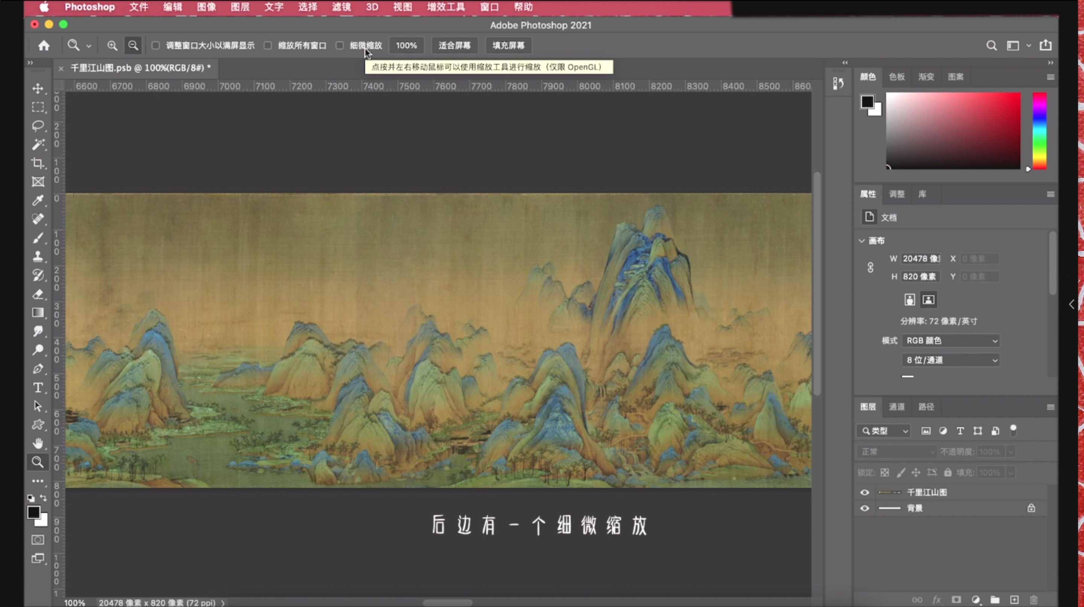
Task: Select the Zoom tool in toolbar
Action: pos(38,462)
